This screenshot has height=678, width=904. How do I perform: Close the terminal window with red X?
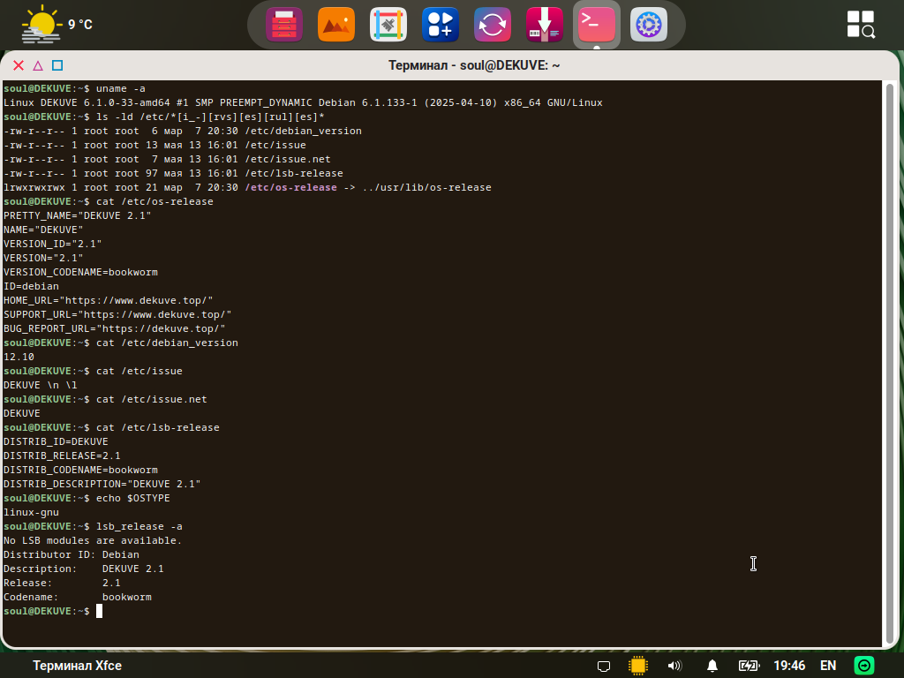pos(19,65)
